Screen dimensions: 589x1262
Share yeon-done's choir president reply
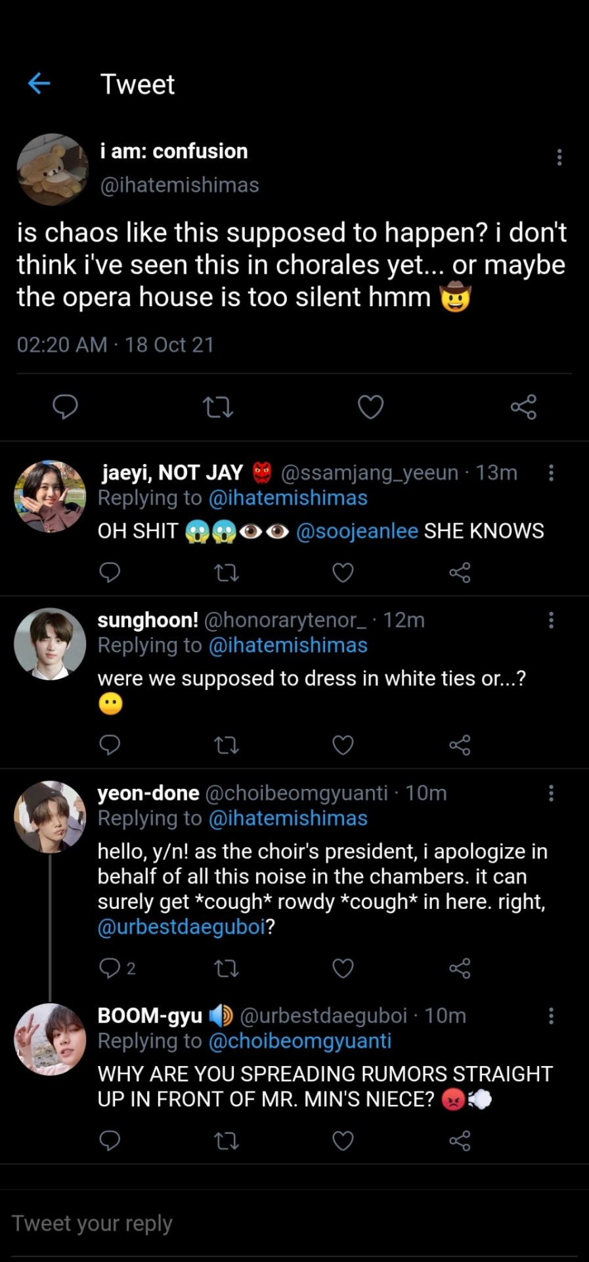[x=460, y=968]
